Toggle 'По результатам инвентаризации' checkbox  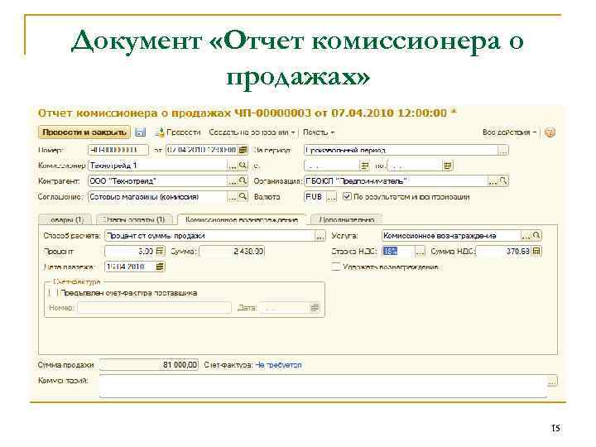(347, 196)
